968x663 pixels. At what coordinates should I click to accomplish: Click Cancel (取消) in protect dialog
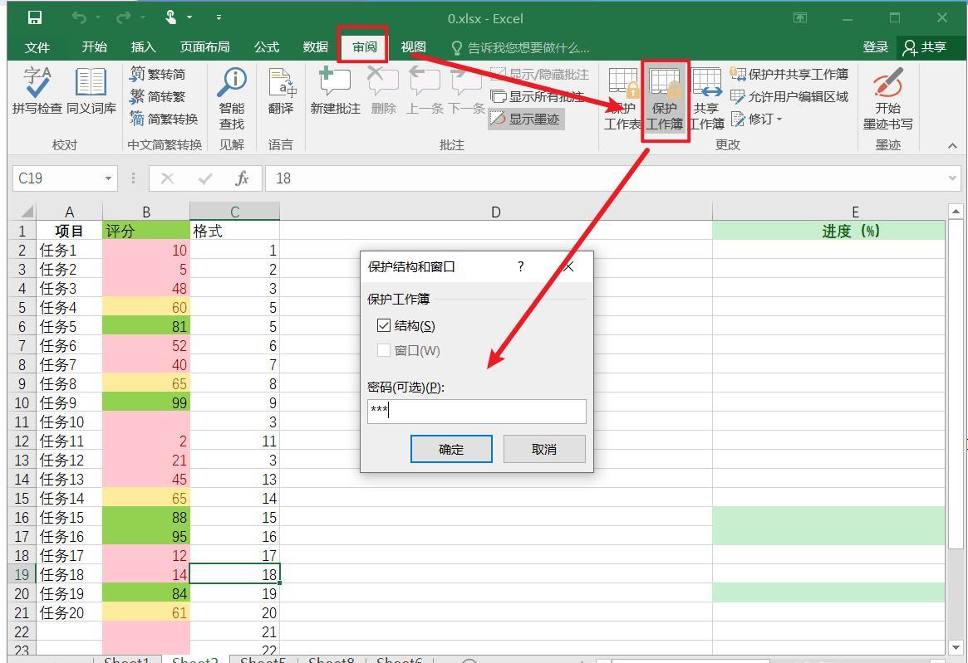544,449
